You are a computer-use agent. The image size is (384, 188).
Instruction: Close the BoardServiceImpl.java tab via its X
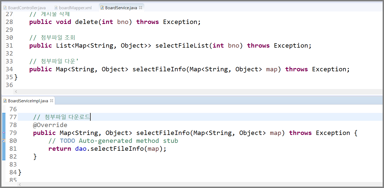click(52, 101)
